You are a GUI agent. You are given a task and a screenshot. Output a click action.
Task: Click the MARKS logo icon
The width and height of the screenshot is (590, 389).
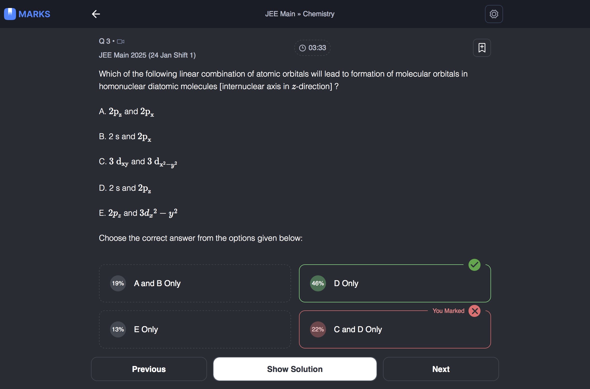coord(10,14)
